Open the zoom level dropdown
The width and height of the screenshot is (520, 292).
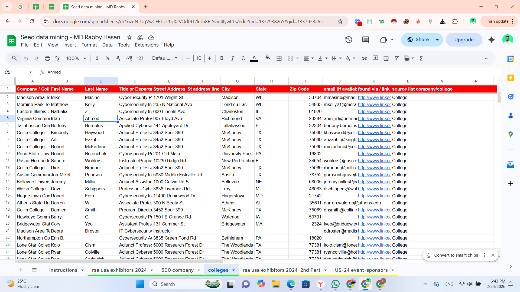click(x=76, y=58)
